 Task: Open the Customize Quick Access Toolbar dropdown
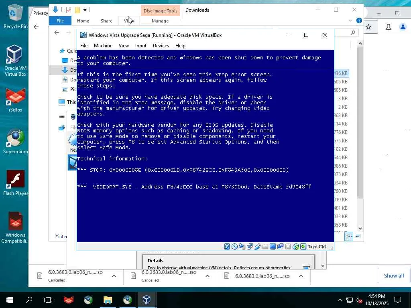(85, 10)
